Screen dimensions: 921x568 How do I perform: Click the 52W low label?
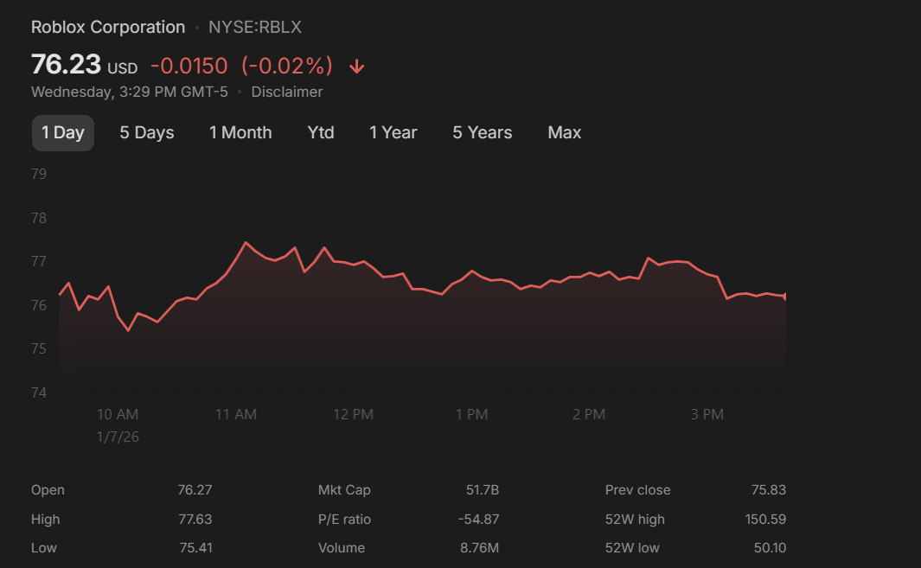[632, 548]
